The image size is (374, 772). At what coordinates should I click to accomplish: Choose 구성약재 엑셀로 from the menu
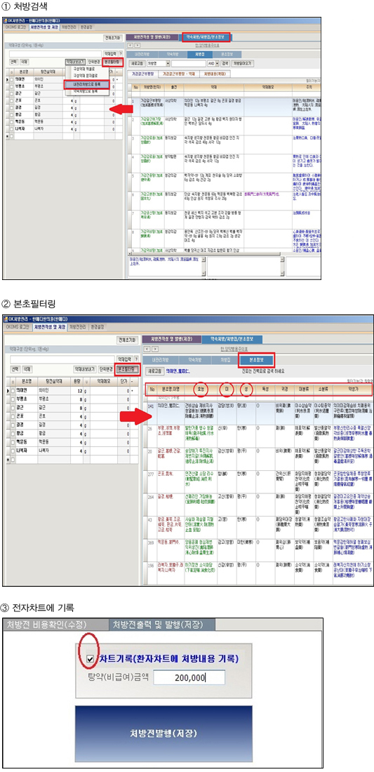84,69
